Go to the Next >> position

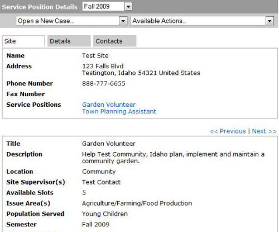click(x=264, y=131)
